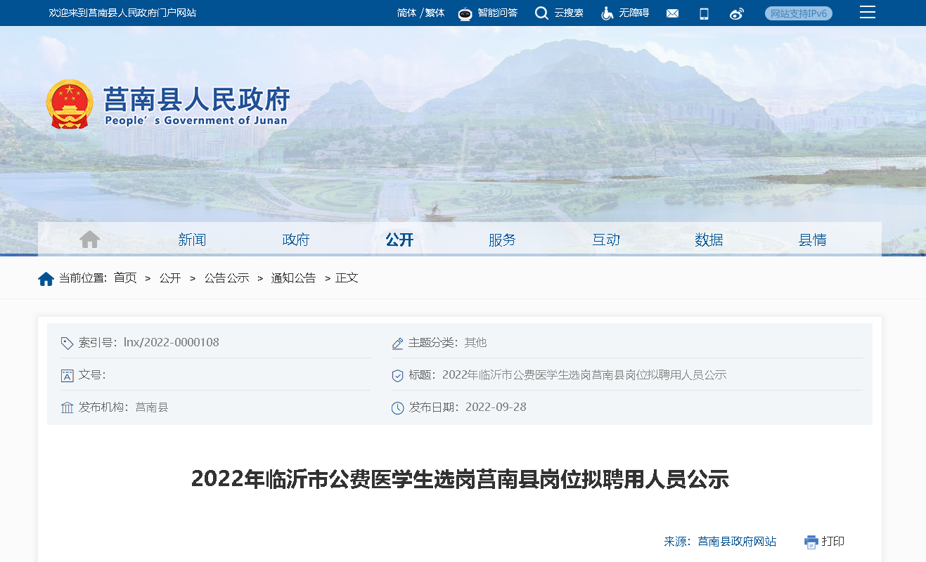Open the smart Q&A robot icon
Screen dimensions: 926x562
465,13
